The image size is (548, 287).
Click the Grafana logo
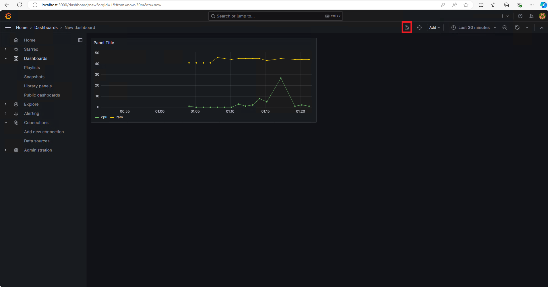[x=8, y=16]
